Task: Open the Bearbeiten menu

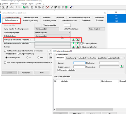Action: point(14,4)
